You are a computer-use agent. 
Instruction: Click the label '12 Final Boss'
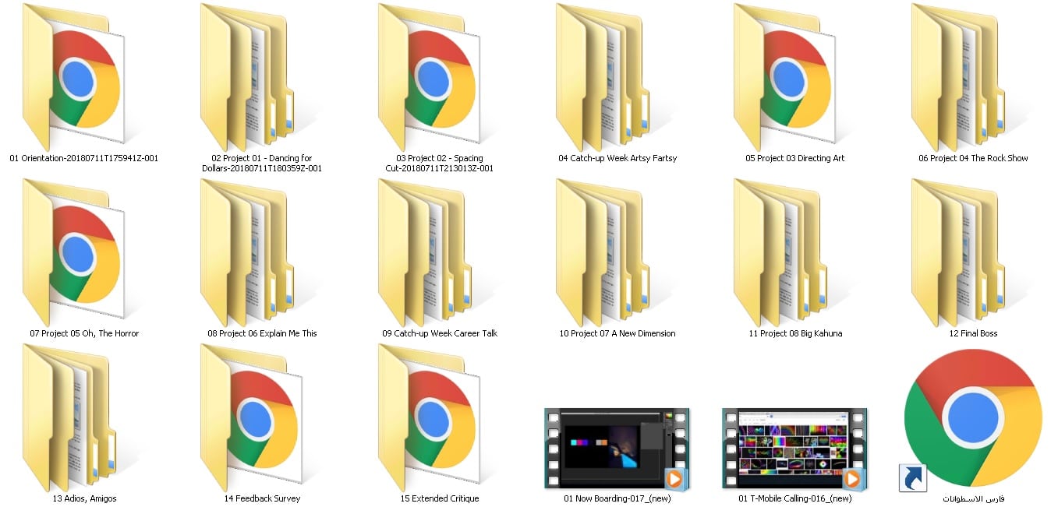pyautogui.click(x=973, y=333)
